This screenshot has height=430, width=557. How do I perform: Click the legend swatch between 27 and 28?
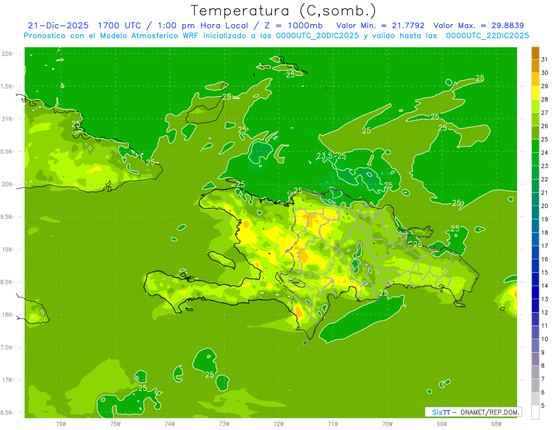(535, 106)
